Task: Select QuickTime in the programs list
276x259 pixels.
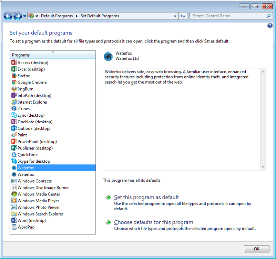Action: point(53,155)
